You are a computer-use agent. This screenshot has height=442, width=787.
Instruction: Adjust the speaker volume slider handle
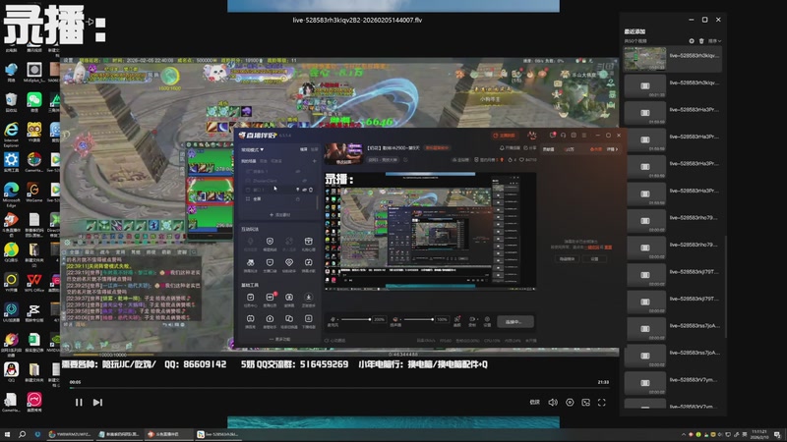[433, 319]
